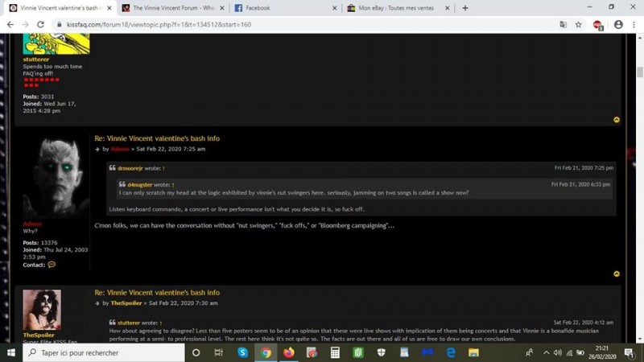Click the translate page icon
The width and height of the screenshot is (644, 362).
[563, 25]
